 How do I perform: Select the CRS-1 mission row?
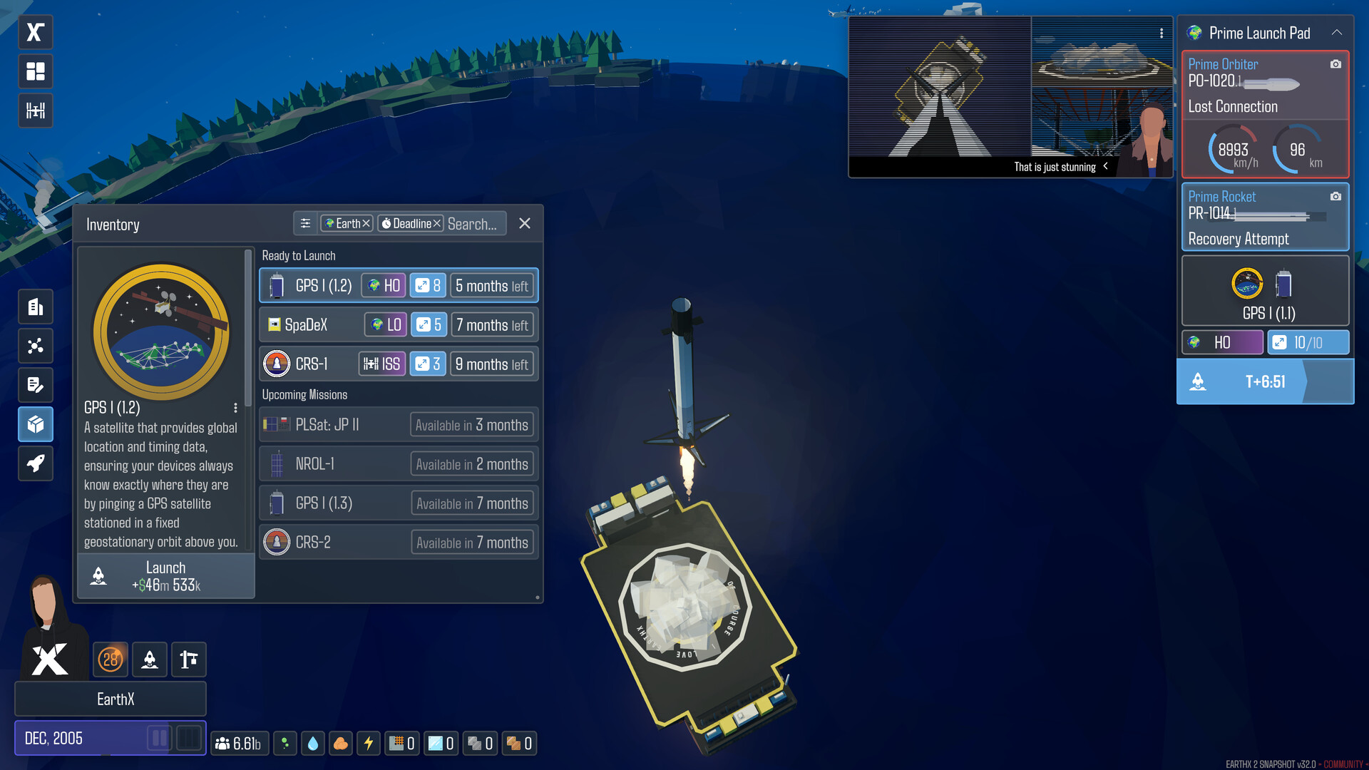399,364
